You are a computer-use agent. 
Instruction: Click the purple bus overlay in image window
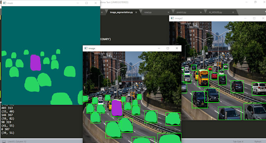(x=117, y=108)
